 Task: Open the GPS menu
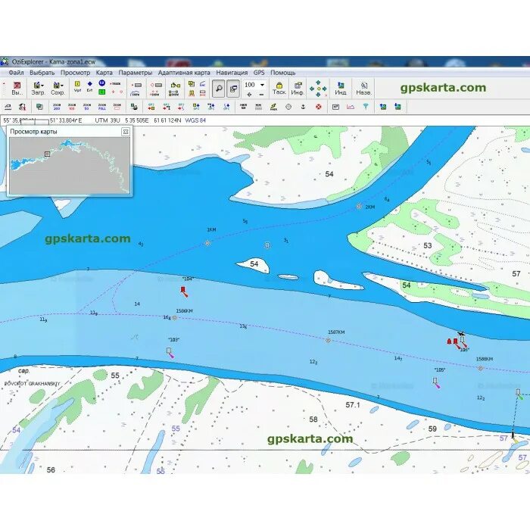click(259, 73)
